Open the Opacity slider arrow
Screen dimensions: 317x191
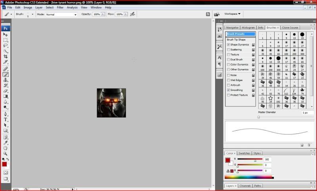pyautogui.click(x=103, y=14)
